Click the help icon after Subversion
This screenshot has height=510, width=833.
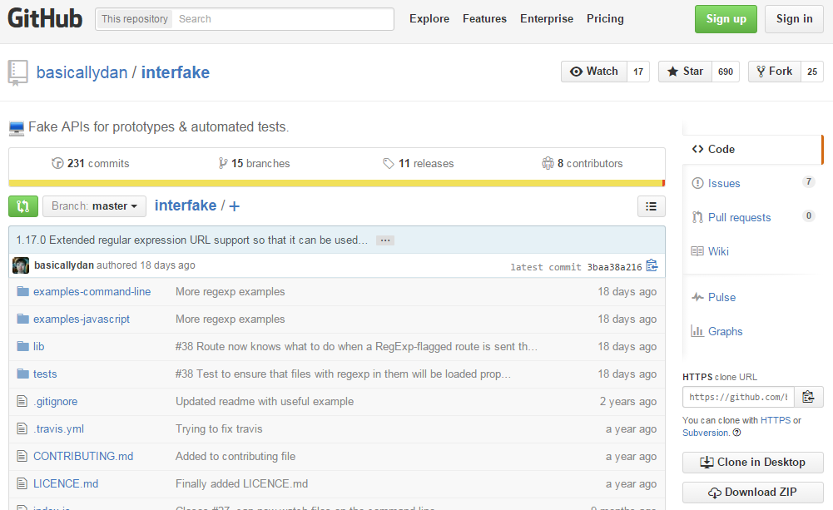[x=736, y=433]
